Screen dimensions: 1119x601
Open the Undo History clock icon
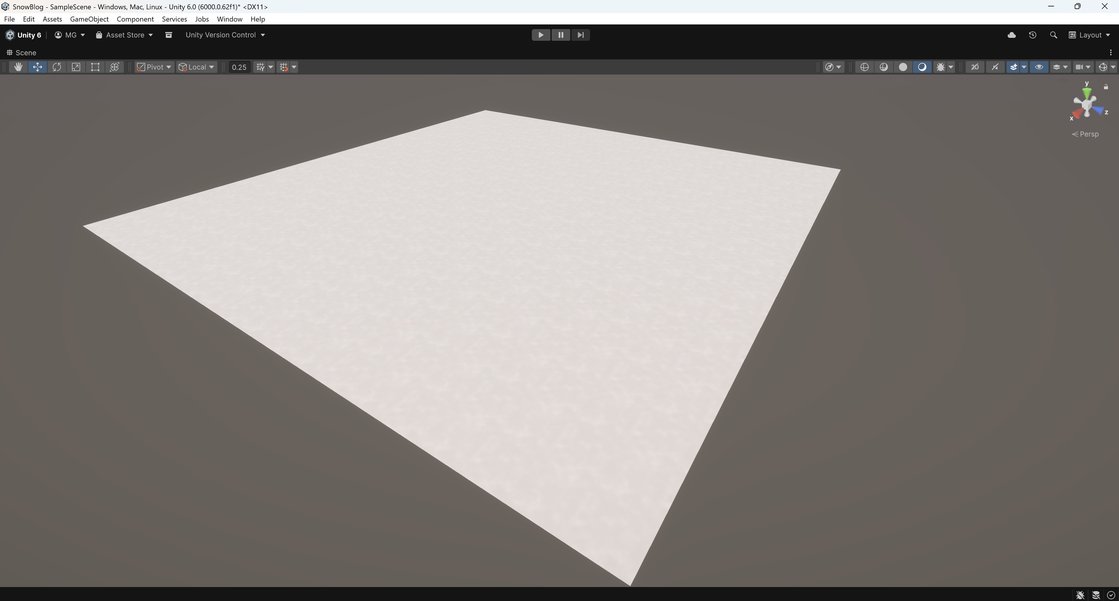pos(1032,35)
